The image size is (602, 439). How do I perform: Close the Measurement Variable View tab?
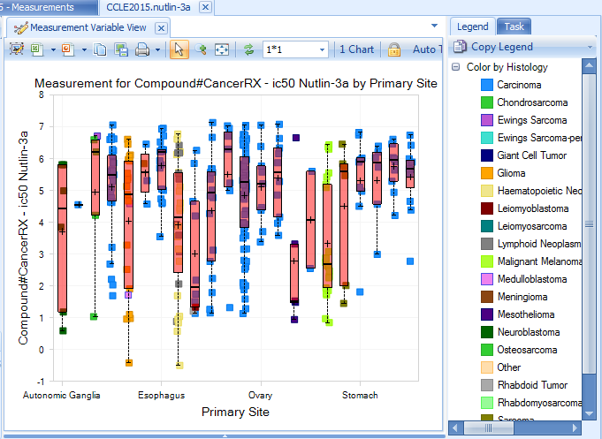(x=161, y=28)
